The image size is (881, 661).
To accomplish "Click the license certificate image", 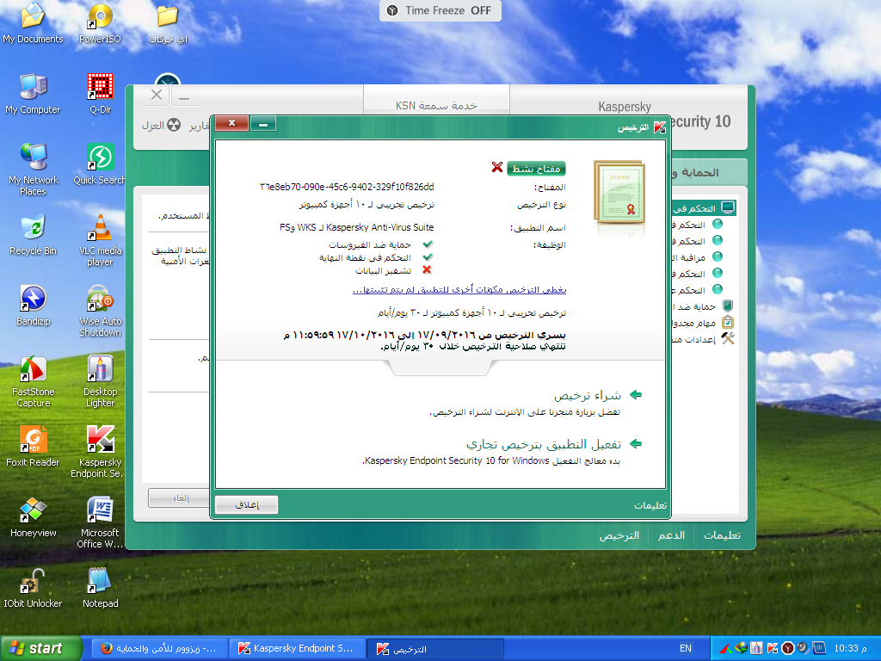I will [619, 193].
